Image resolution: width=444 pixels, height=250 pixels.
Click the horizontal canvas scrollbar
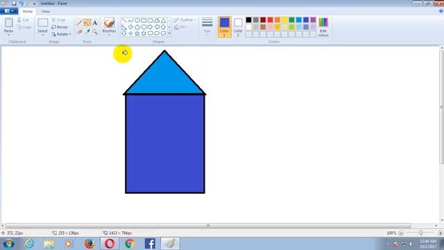[208, 226]
